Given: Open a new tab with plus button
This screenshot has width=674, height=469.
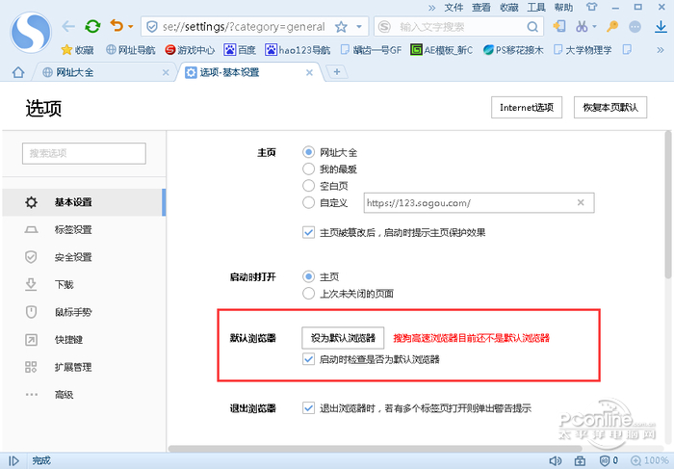Looking at the screenshot, I should click(337, 72).
